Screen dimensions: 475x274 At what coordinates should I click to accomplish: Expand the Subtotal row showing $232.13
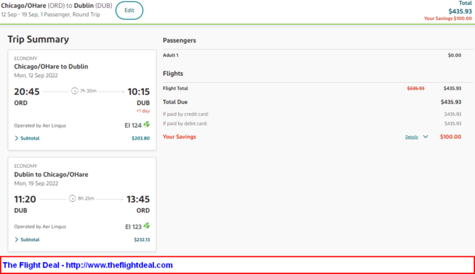pyautogui.click(x=82, y=239)
